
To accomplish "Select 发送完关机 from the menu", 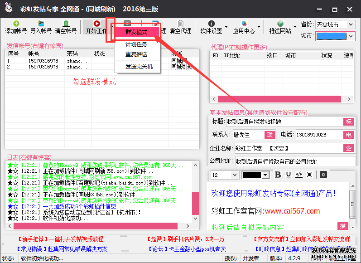I will tap(139, 67).
